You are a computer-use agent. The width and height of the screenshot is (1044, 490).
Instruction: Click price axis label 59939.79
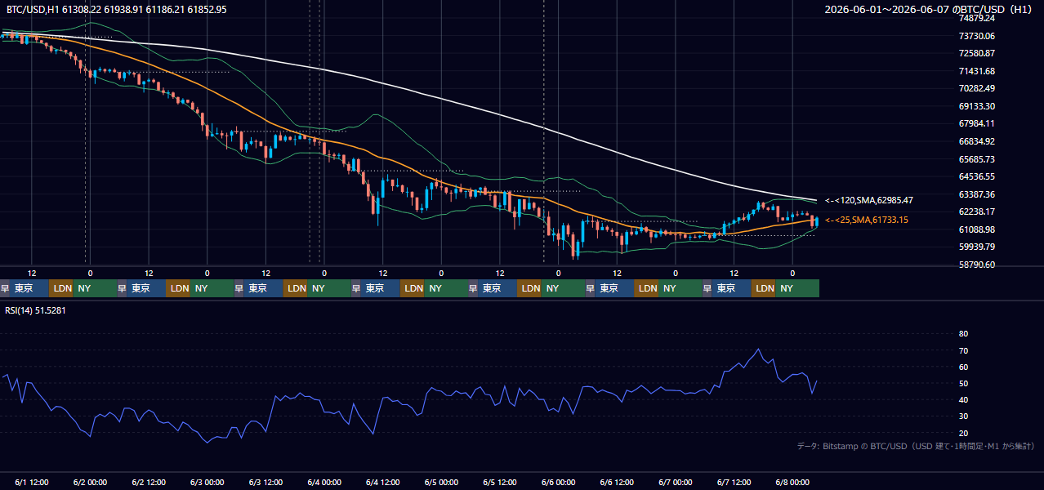[x=976, y=247]
